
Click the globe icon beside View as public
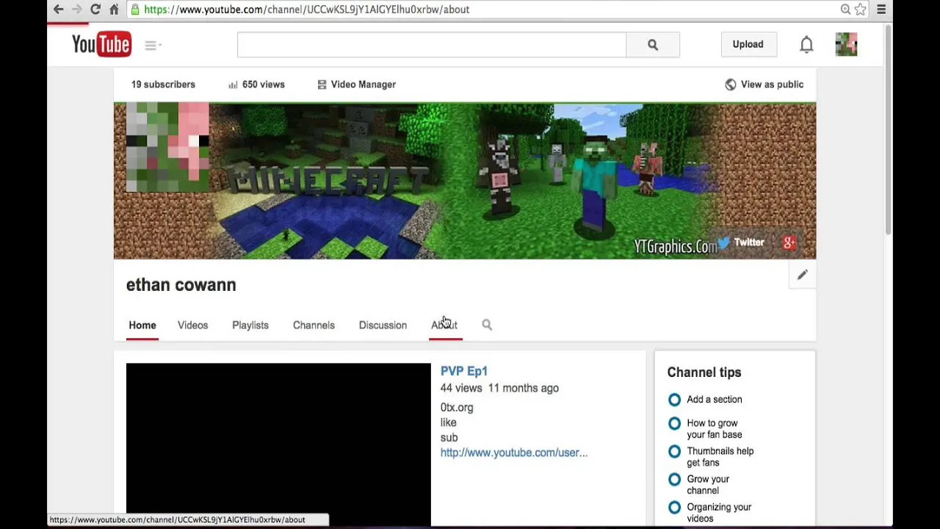(x=730, y=84)
